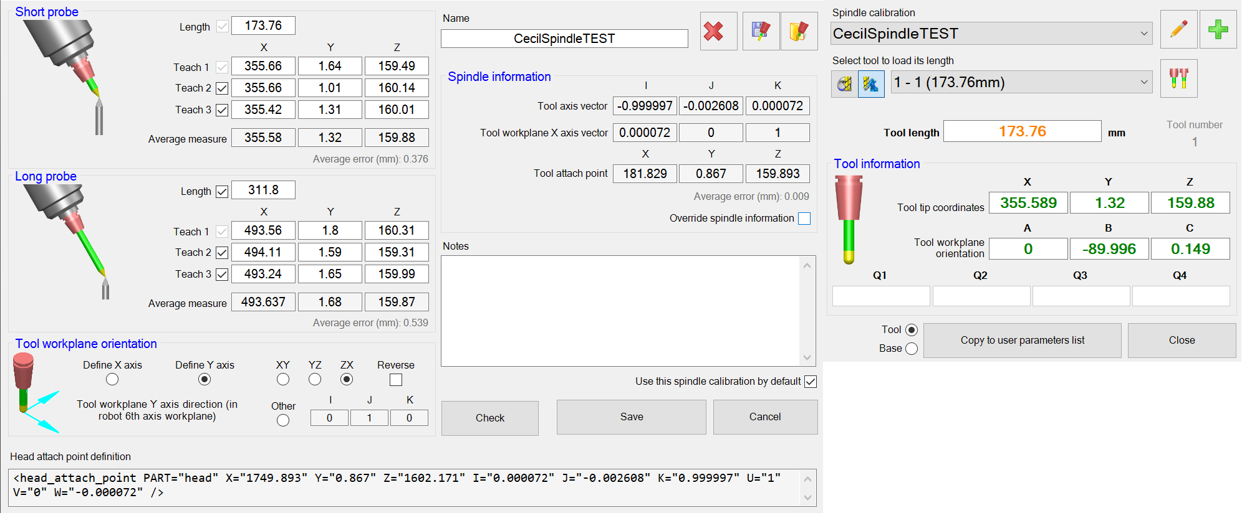Enable Override spindle information checkbox
The height and width of the screenshot is (513, 1247).
tap(804, 219)
